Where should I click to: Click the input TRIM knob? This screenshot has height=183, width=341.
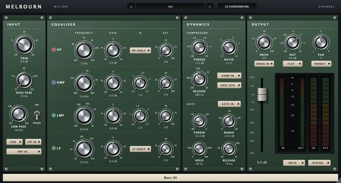pos(24,45)
